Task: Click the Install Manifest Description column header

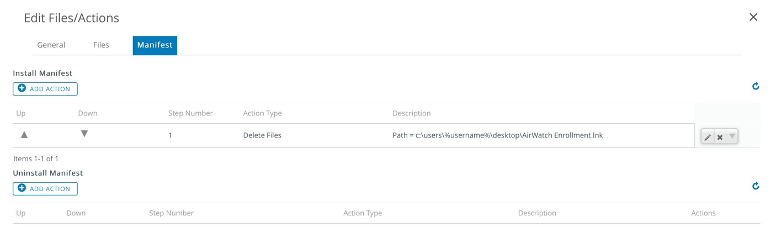Action: point(411,113)
